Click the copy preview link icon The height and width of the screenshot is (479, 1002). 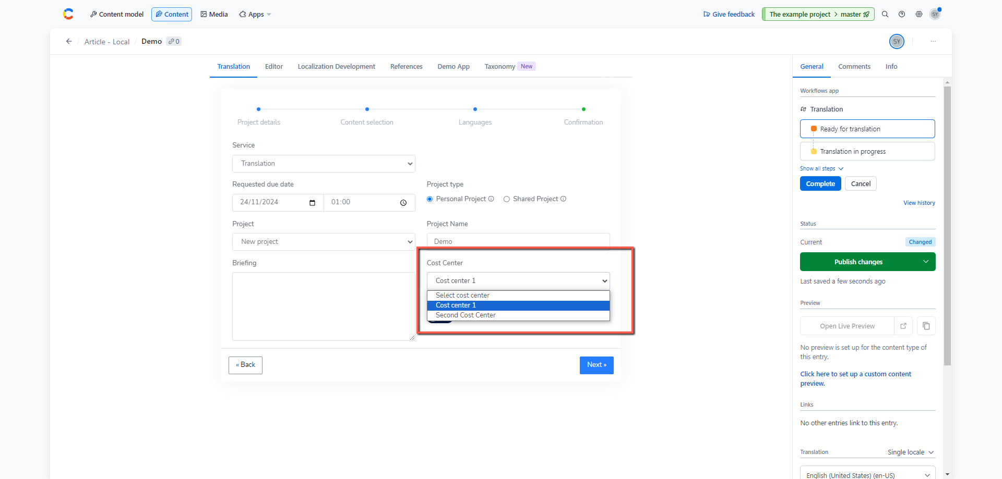(926, 326)
